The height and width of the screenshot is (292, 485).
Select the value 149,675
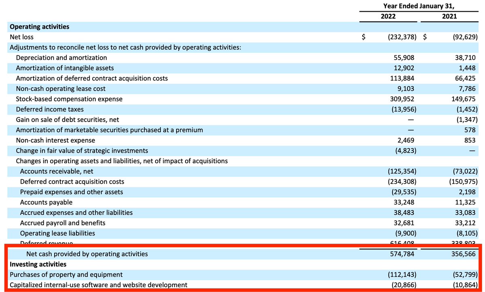tap(464, 99)
